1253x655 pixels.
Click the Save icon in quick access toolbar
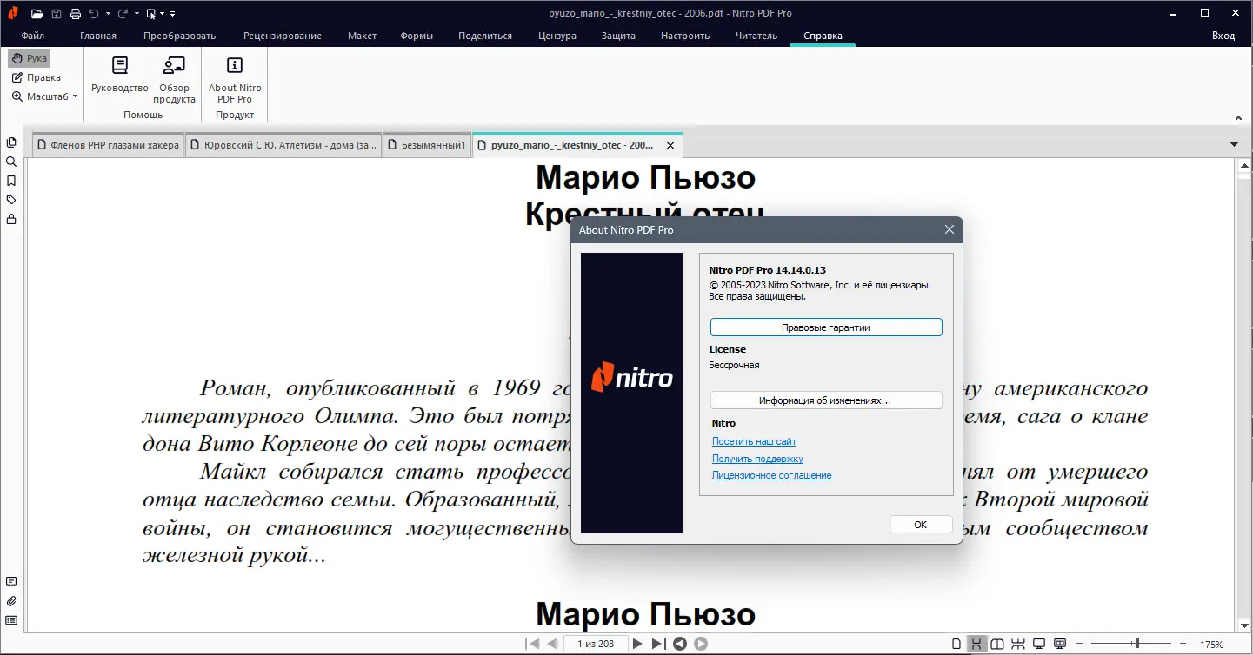[x=57, y=13]
